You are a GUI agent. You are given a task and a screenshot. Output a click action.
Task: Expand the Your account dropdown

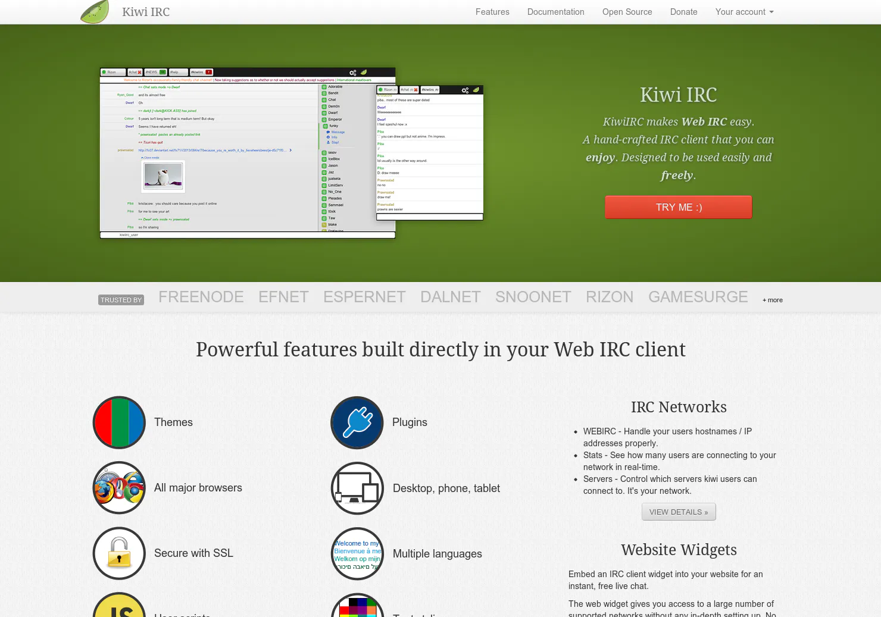click(x=744, y=12)
